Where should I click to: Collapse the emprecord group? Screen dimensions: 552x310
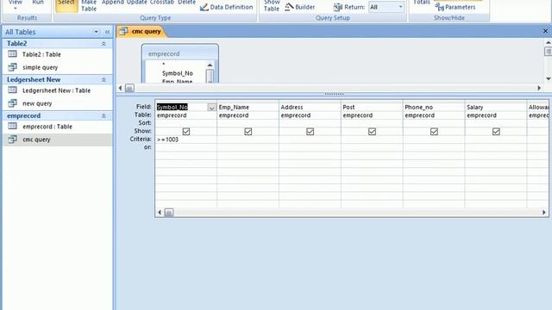(103, 115)
